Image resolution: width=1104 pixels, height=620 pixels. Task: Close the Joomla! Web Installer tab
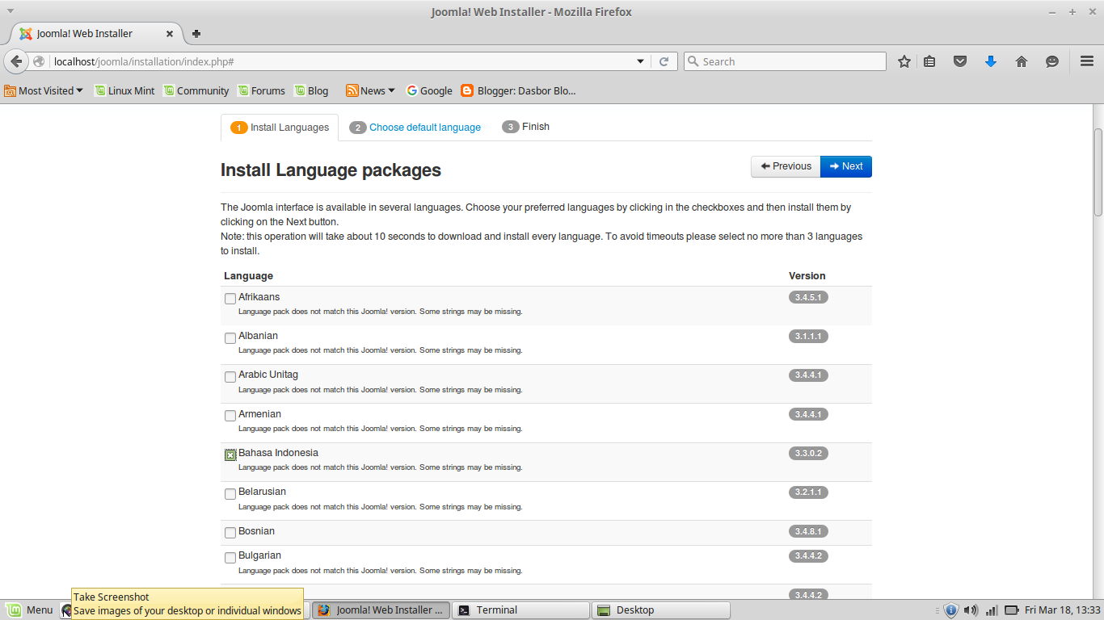click(170, 34)
